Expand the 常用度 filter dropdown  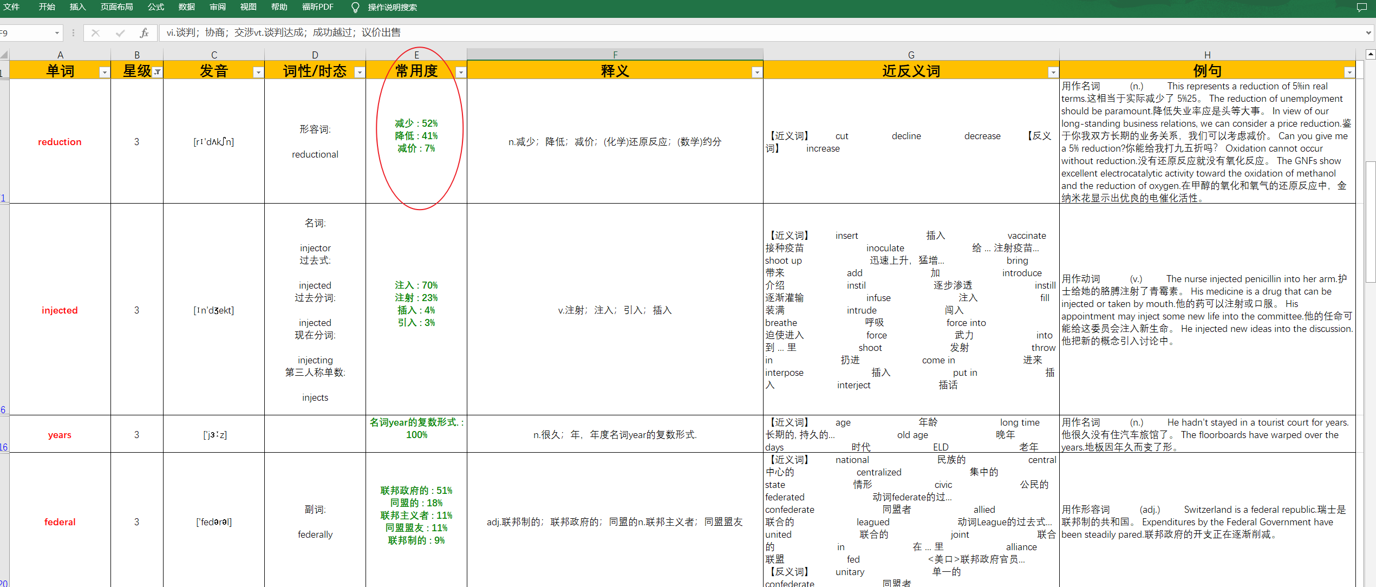[460, 72]
